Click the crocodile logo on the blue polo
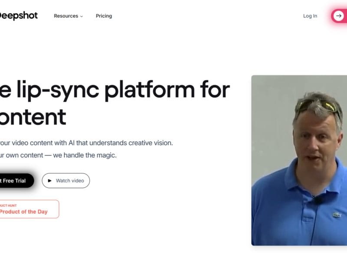Image resolution: width=347 pixels, height=260 pixels. pyautogui.click(x=337, y=214)
